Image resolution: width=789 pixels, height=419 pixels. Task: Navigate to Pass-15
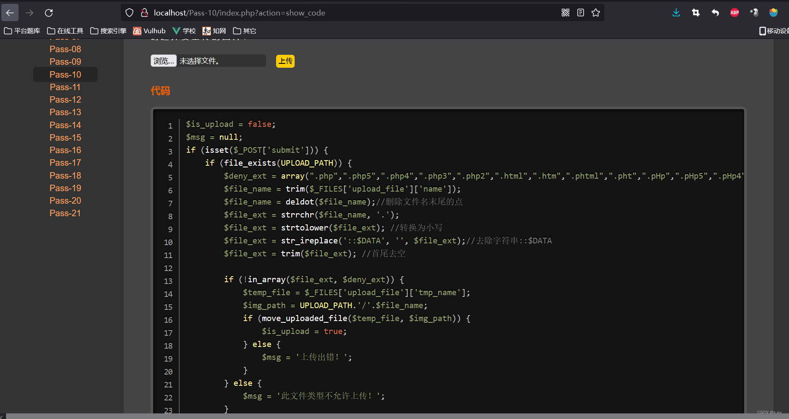tap(65, 138)
